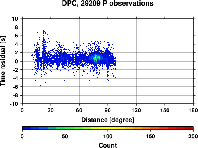Click the plot title 'DPC, 29209 P observations'
Image resolution: width=198 pixels, height=148 pixels.
click(x=108, y=3)
